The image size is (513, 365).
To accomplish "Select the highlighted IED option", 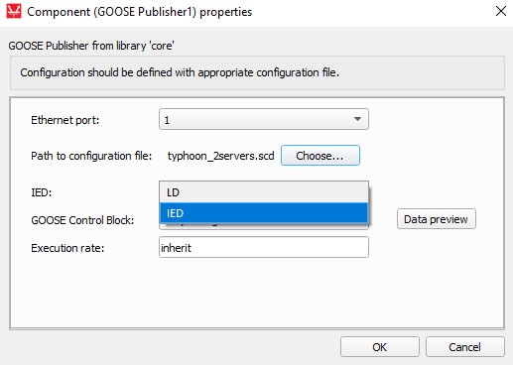I will click(264, 213).
